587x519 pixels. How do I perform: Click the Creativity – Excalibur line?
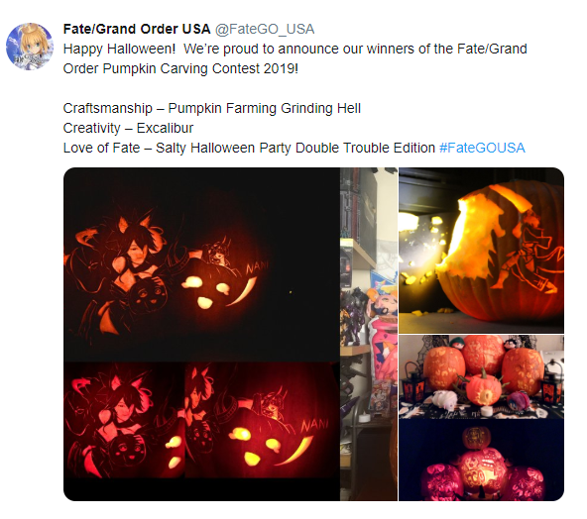point(128,128)
